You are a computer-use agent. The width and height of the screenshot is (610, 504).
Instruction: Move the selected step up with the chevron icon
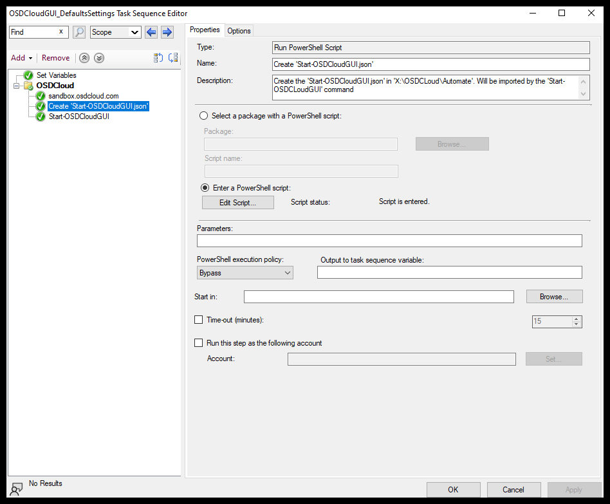point(84,58)
